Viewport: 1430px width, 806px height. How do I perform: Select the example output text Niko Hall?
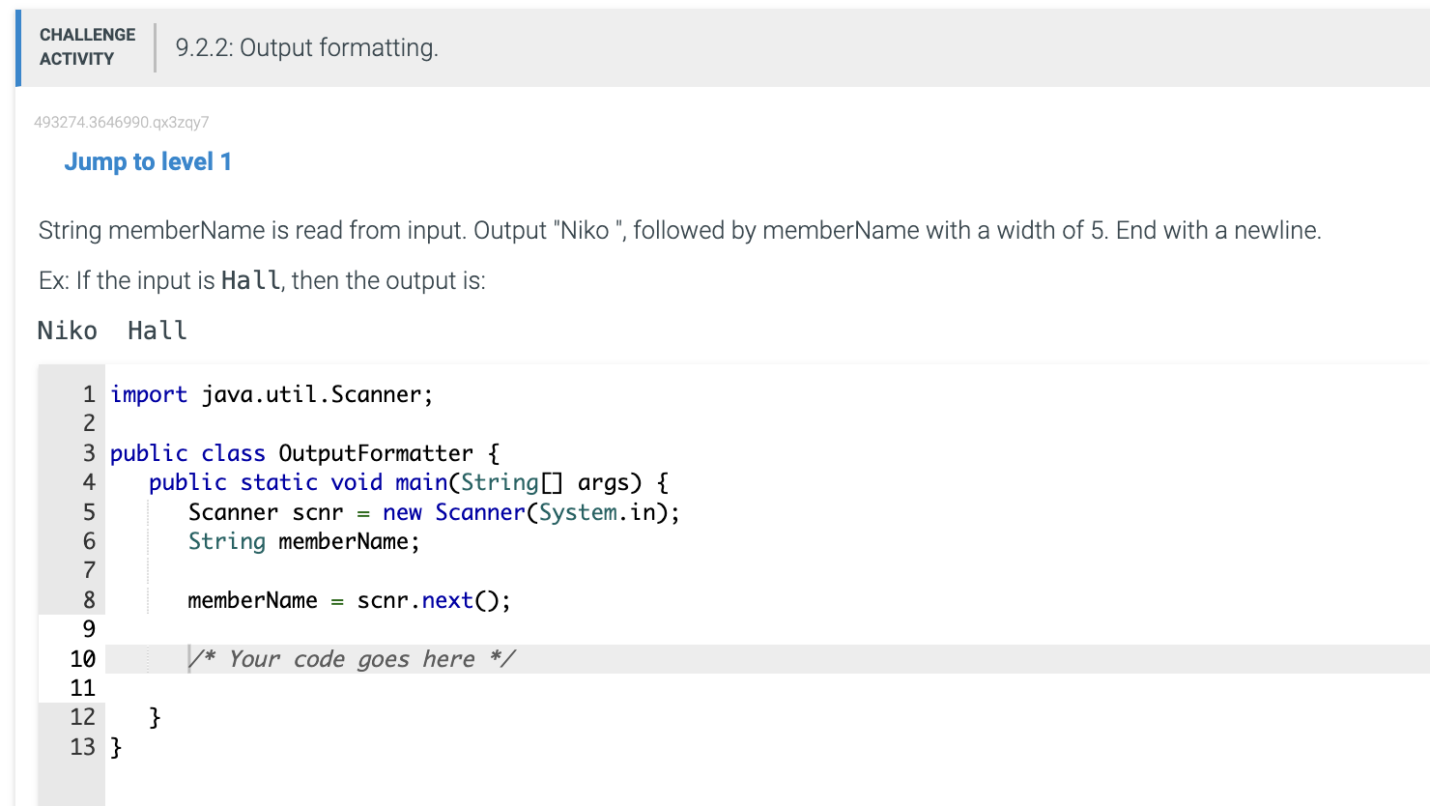(111, 331)
